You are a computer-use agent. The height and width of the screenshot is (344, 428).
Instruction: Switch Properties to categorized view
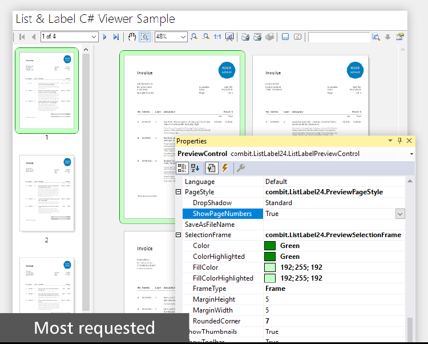(x=182, y=168)
